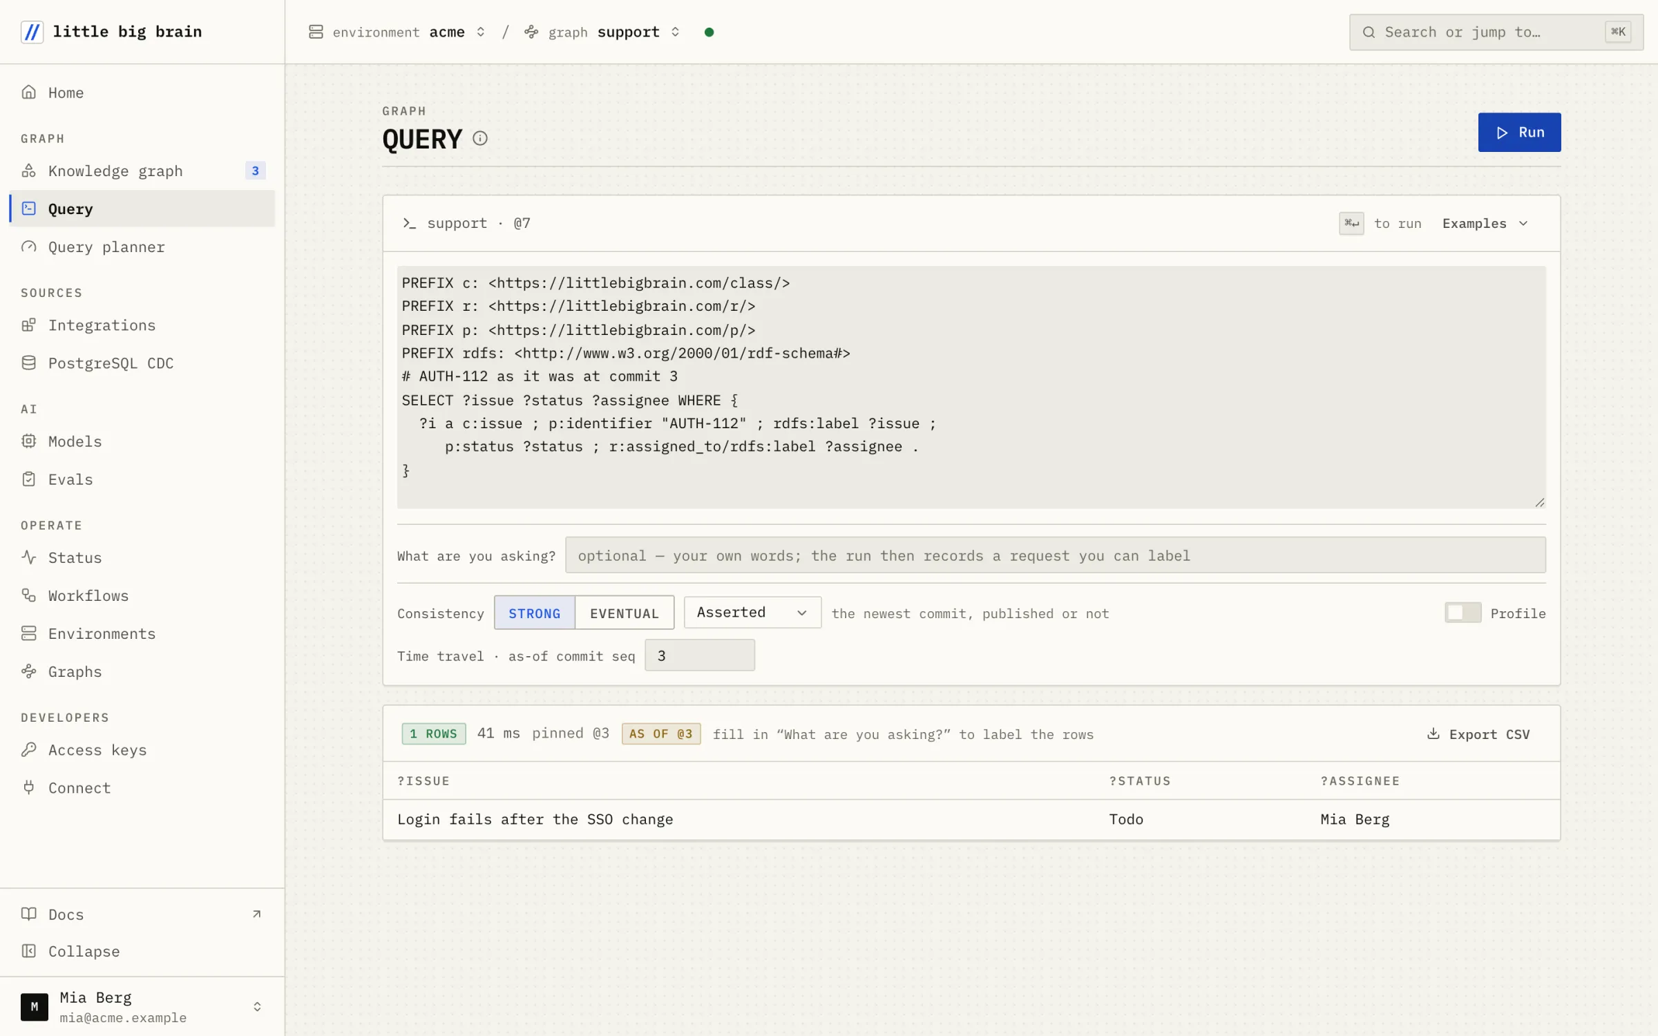This screenshot has height=1036, width=1658.
Task: Click the green graph status dot
Action: pos(709,32)
